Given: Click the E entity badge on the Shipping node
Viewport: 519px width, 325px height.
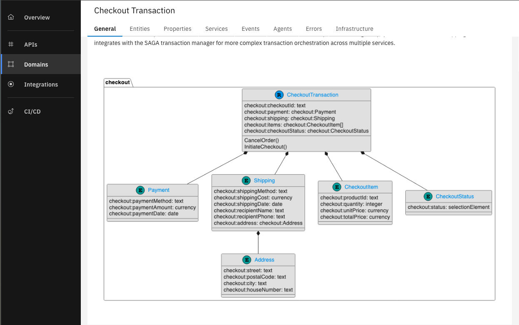Looking at the screenshot, I should coord(246,181).
